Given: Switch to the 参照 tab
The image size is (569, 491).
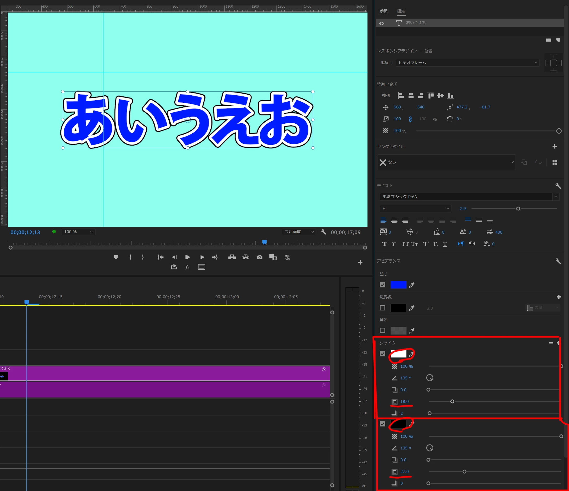Looking at the screenshot, I should 383,11.
